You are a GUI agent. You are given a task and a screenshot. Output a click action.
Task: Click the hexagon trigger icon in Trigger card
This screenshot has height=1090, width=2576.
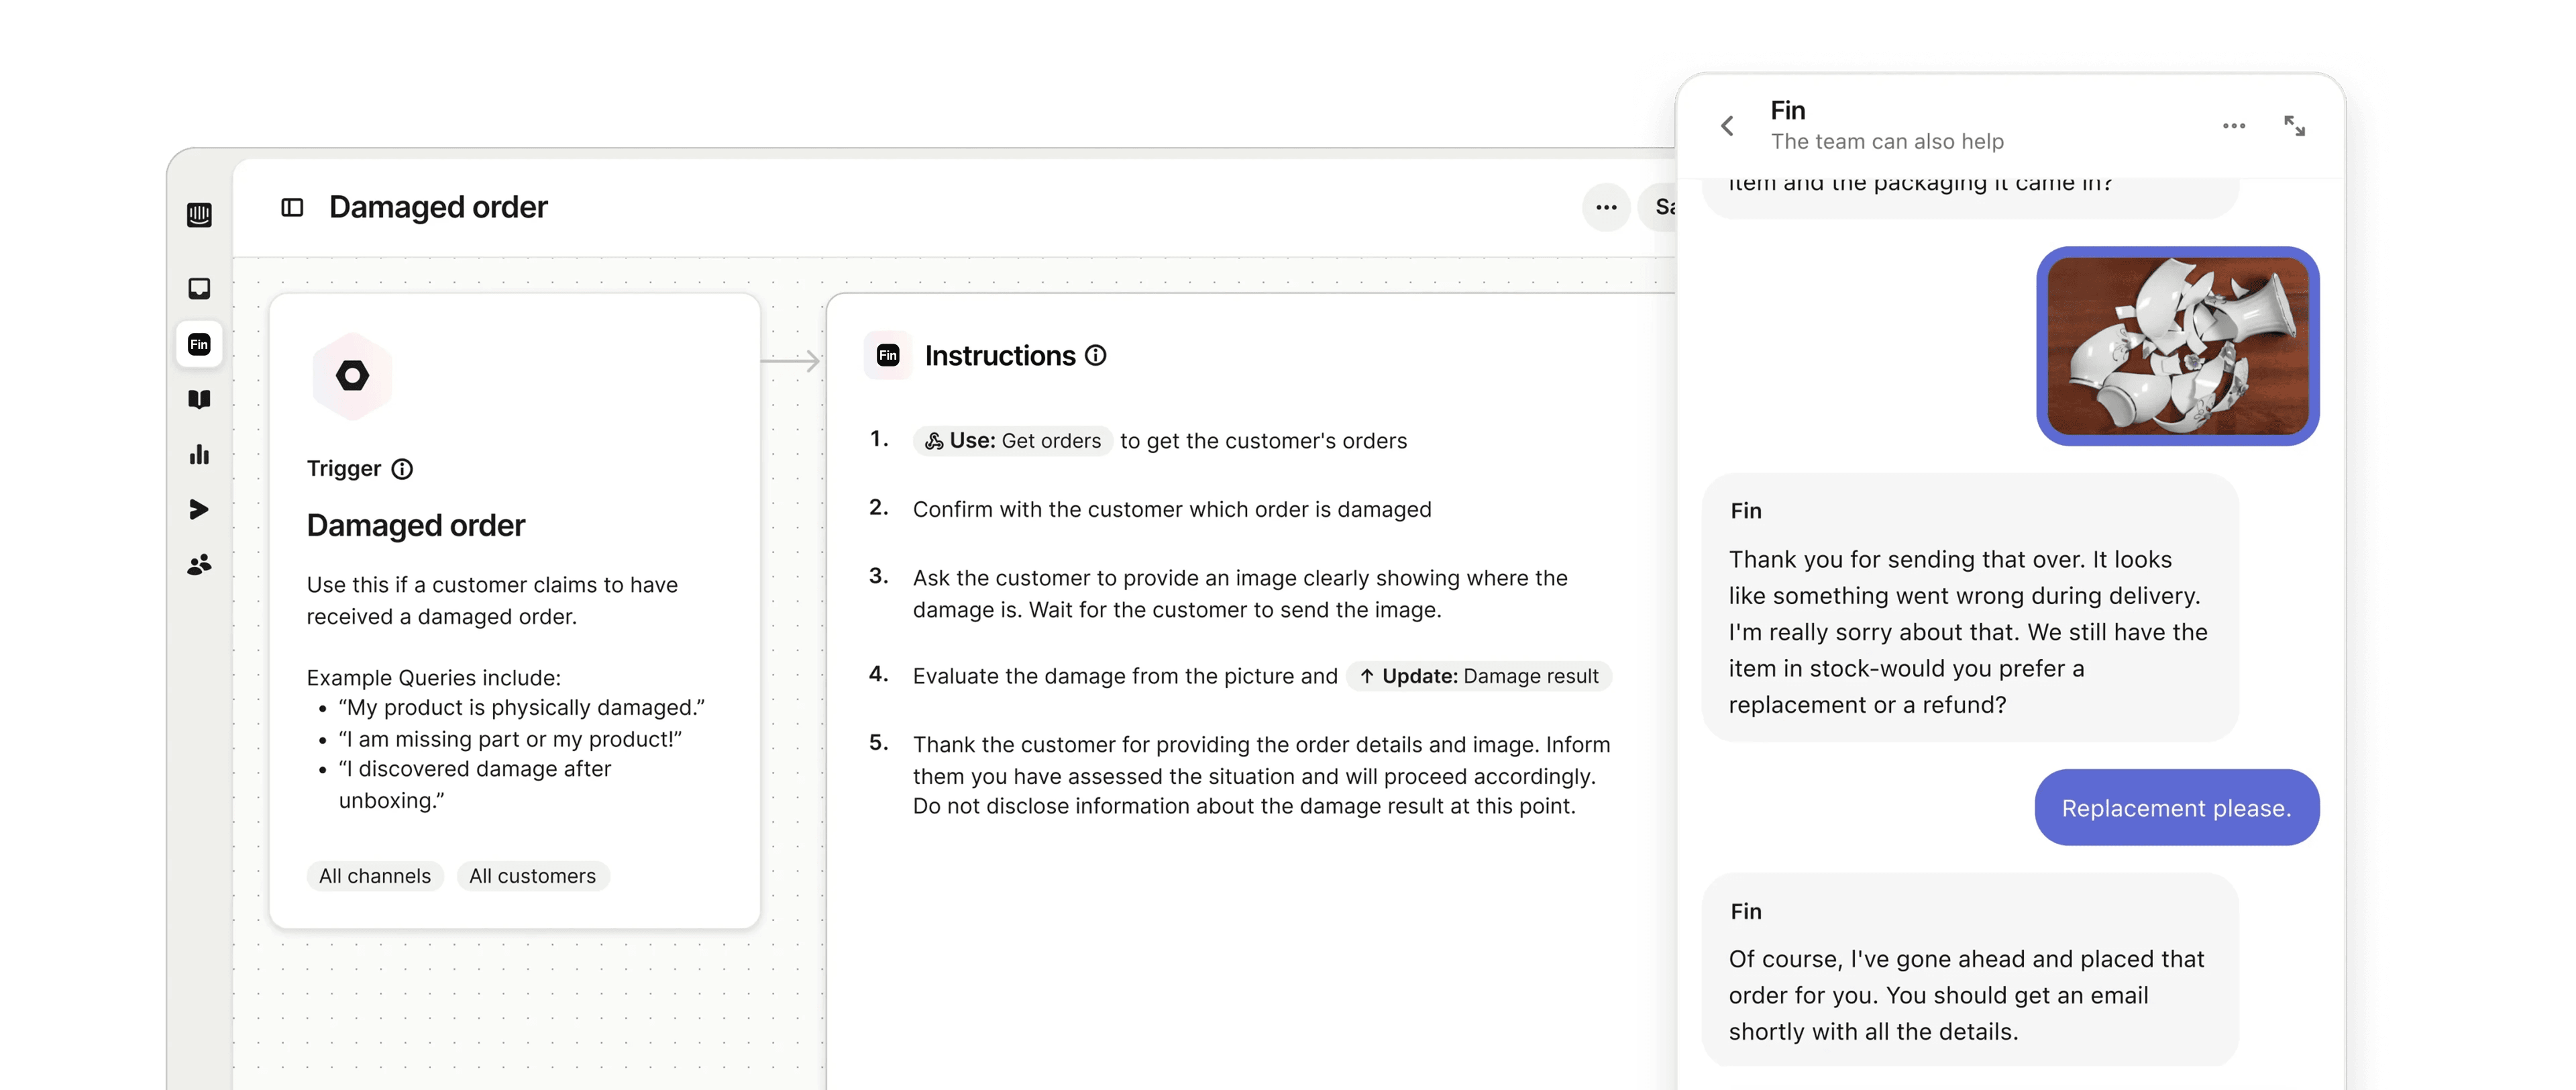click(352, 377)
